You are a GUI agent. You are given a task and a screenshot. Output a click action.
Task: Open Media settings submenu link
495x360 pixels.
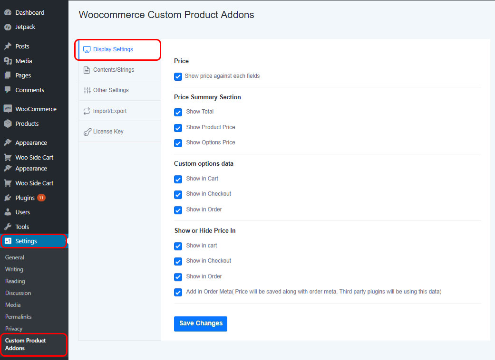(x=13, y=305)
